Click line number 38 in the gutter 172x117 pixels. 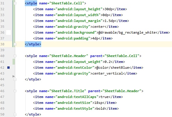(2, 44)
